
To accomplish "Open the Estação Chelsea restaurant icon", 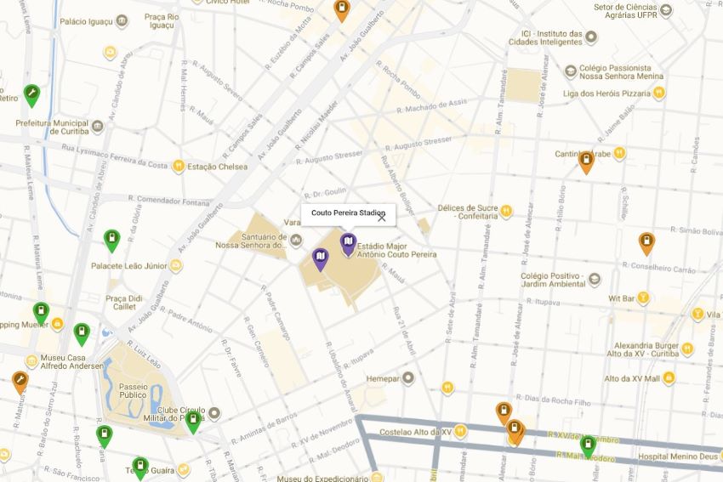I will (179, 166).
